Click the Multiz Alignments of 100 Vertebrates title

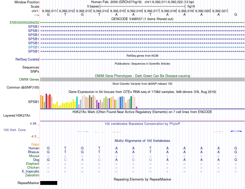142,141
